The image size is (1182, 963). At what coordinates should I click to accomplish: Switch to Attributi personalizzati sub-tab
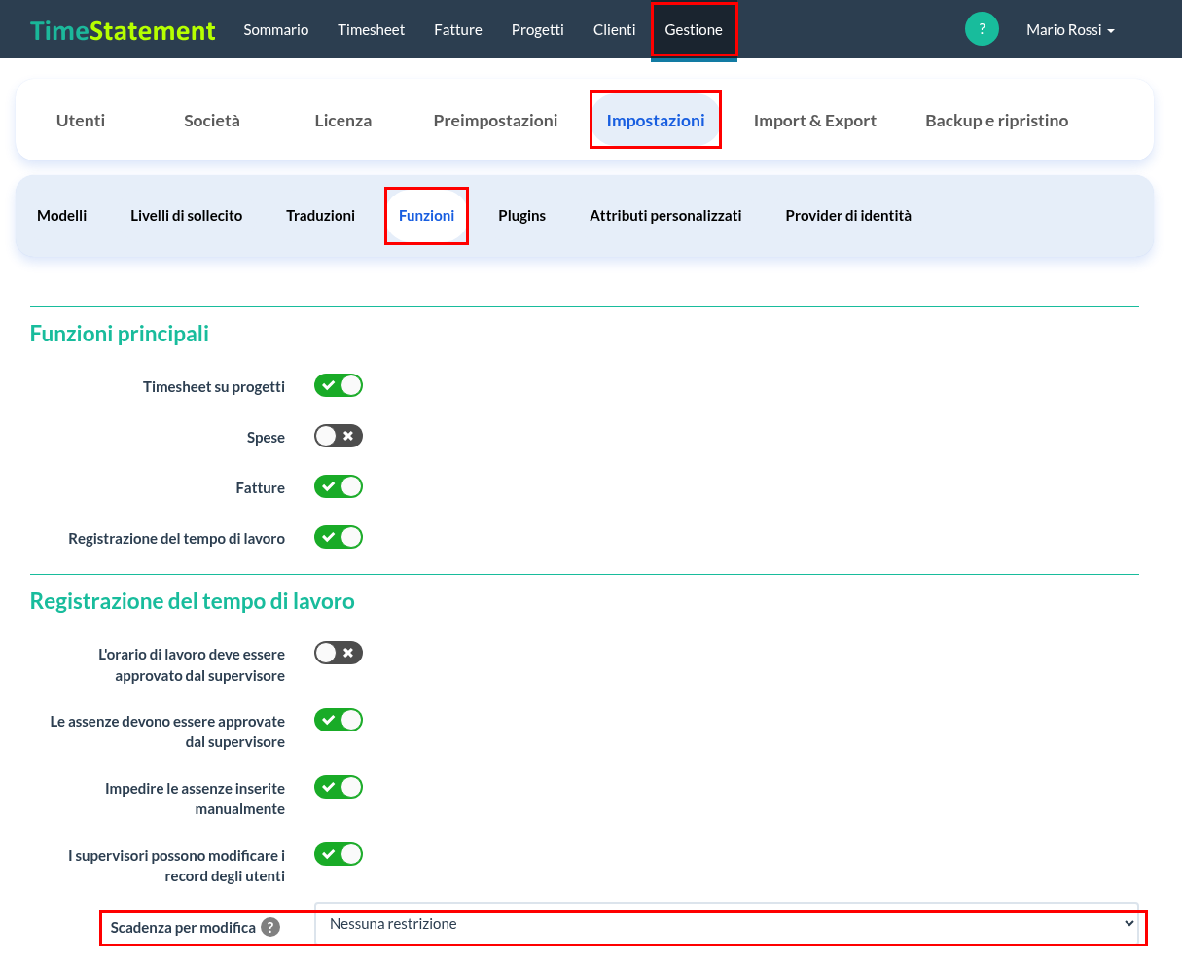click(666, 216)
